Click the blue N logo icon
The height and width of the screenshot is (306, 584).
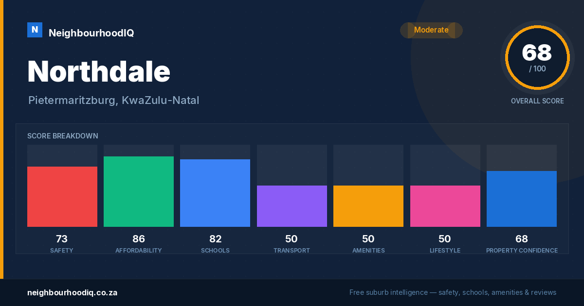(x=35, y=30)
